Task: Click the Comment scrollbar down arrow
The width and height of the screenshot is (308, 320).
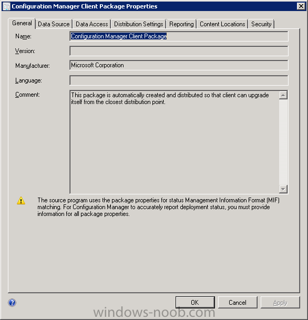Action: [x=283, y=189]
